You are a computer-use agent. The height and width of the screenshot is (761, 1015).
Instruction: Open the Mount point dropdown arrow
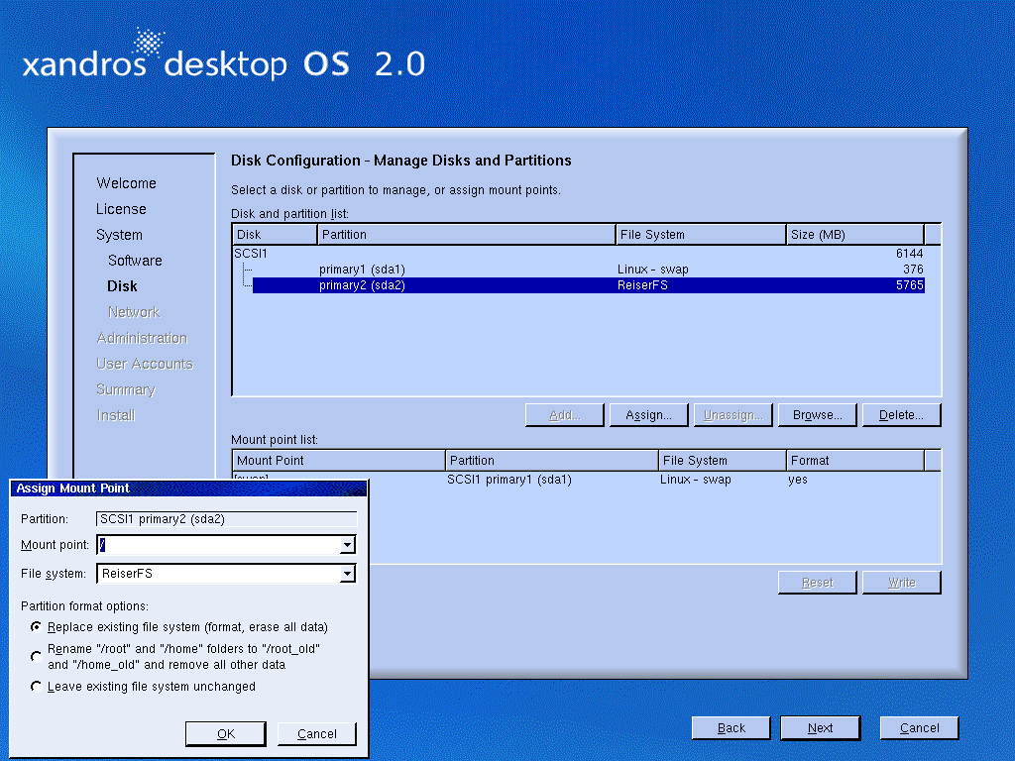[347, 545]
